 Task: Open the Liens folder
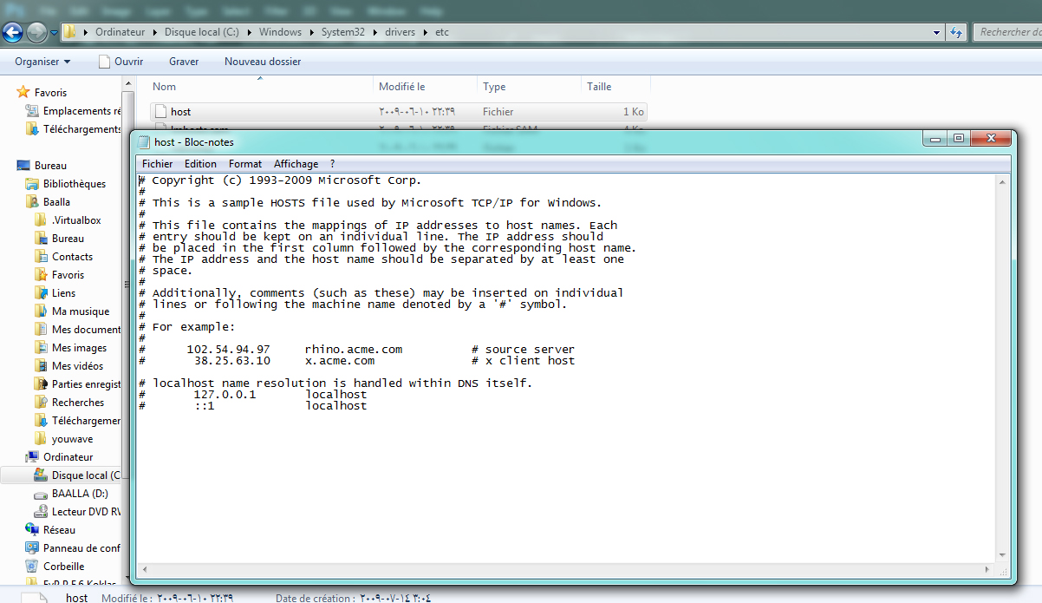tap(55, 293)
